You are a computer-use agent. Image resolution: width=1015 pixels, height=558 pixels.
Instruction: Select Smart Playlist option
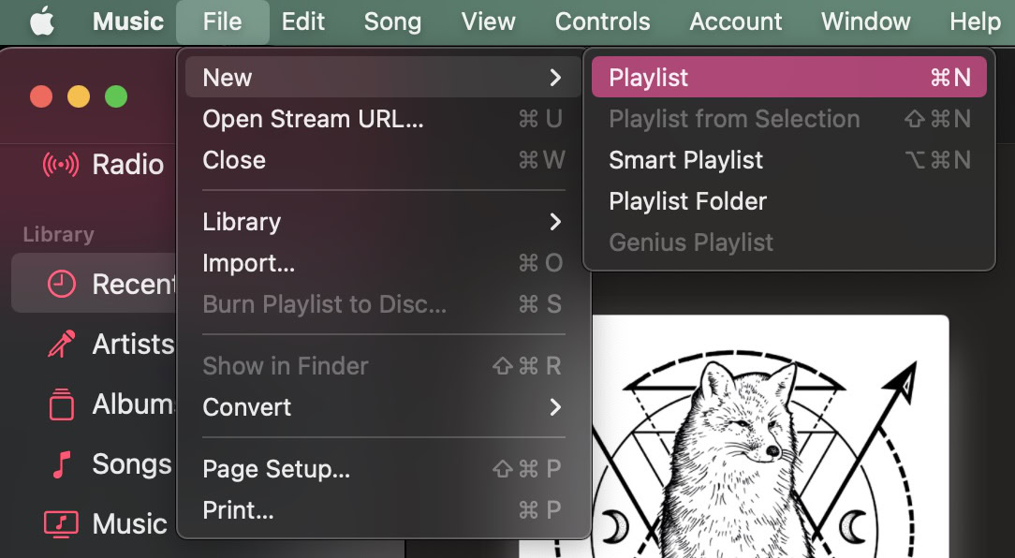(x=686, y=160)
